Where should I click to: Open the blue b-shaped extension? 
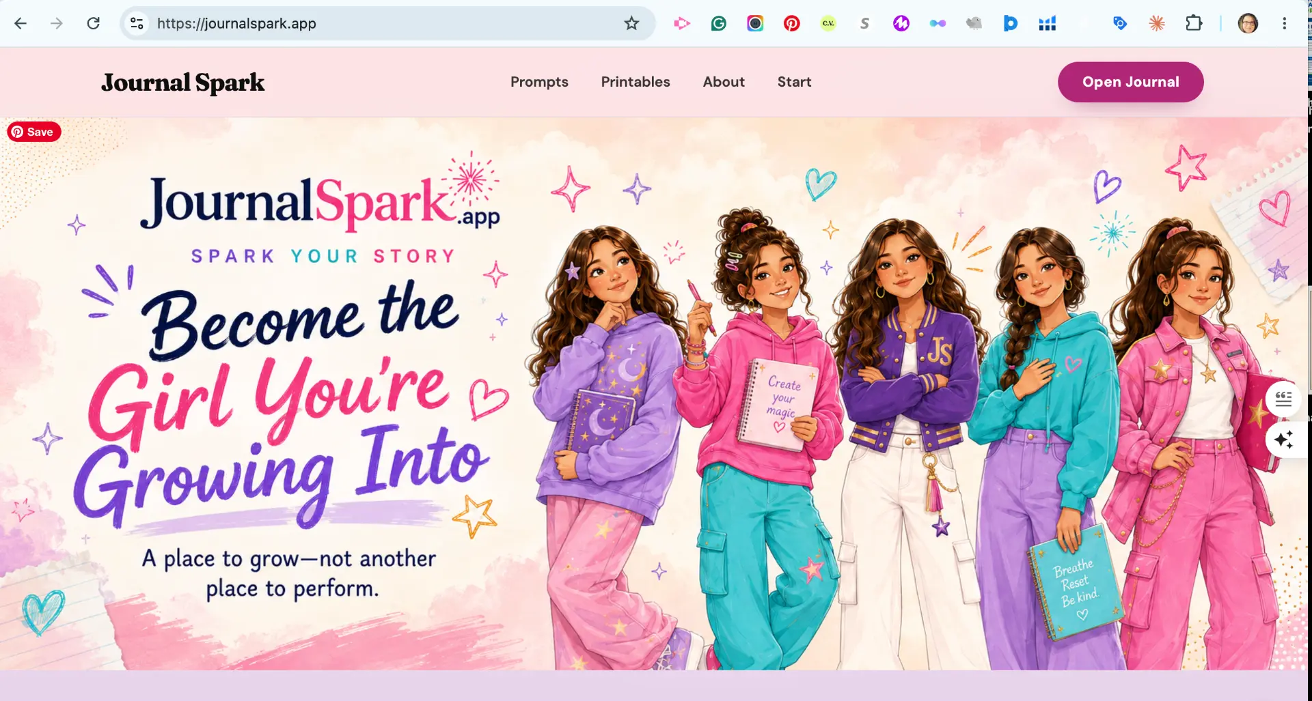pos(1010,23)
